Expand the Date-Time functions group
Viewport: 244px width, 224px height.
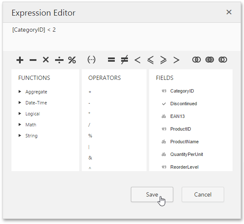pos(20,102)
